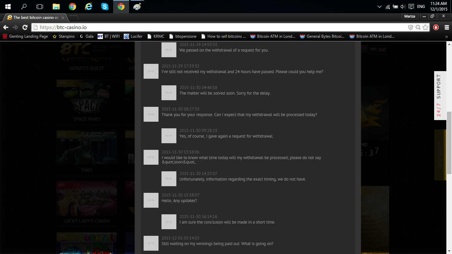Close the bitcoin casino browser tab
Viewport: 452px width, 254px height.
(x=63, y=18)
